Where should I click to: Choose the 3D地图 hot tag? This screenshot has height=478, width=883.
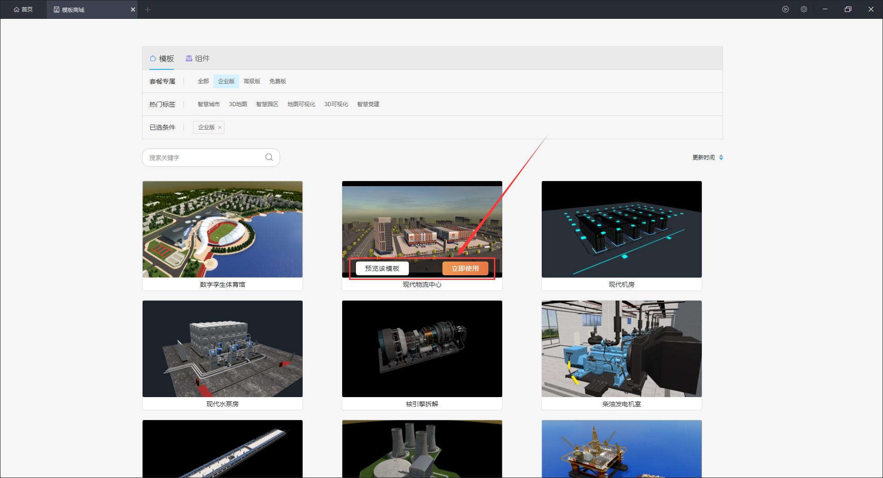click(x=238, y=104)
